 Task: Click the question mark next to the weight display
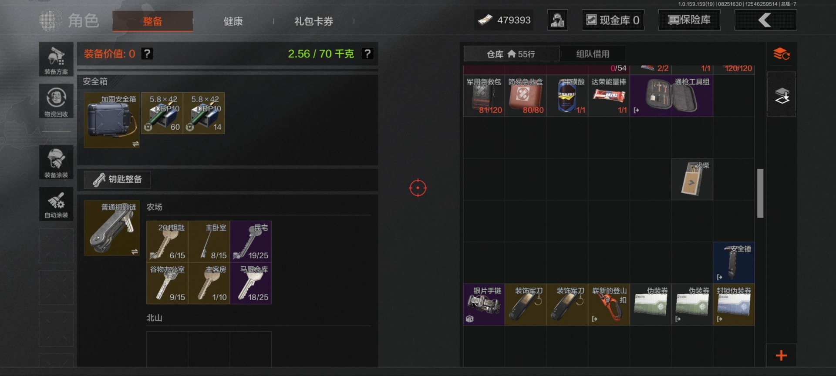point(367,54)
